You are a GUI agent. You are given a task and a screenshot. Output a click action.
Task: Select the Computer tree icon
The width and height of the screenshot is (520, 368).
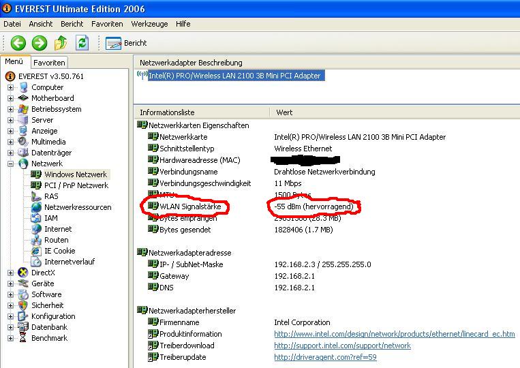(x=23, y=87)
